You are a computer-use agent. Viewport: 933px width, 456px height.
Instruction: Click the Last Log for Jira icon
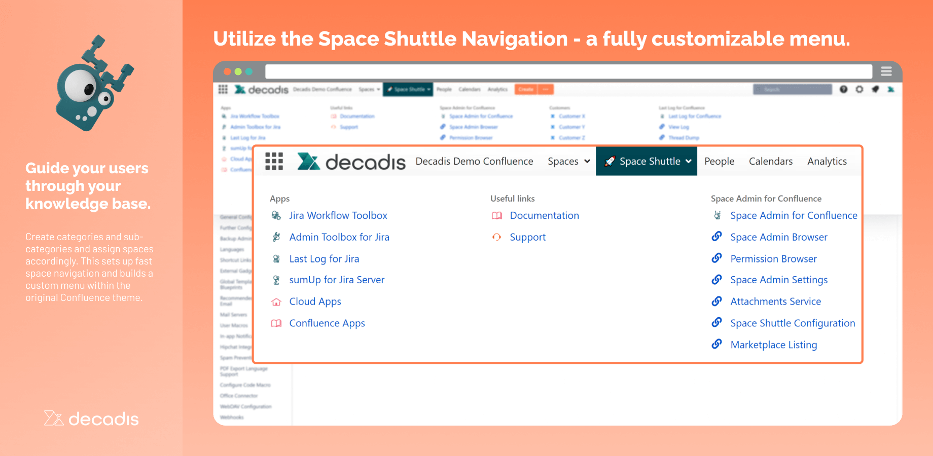(276, 259)
